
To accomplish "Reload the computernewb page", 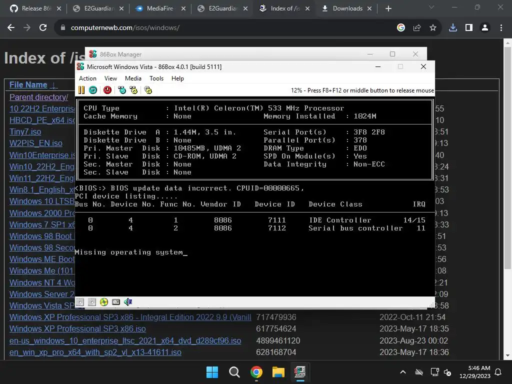I will 43,28.
